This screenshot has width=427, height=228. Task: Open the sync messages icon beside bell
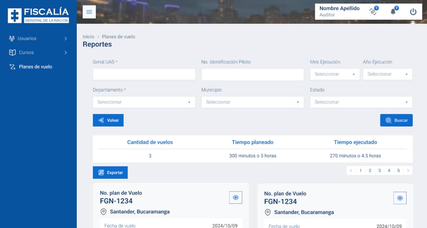373,12
